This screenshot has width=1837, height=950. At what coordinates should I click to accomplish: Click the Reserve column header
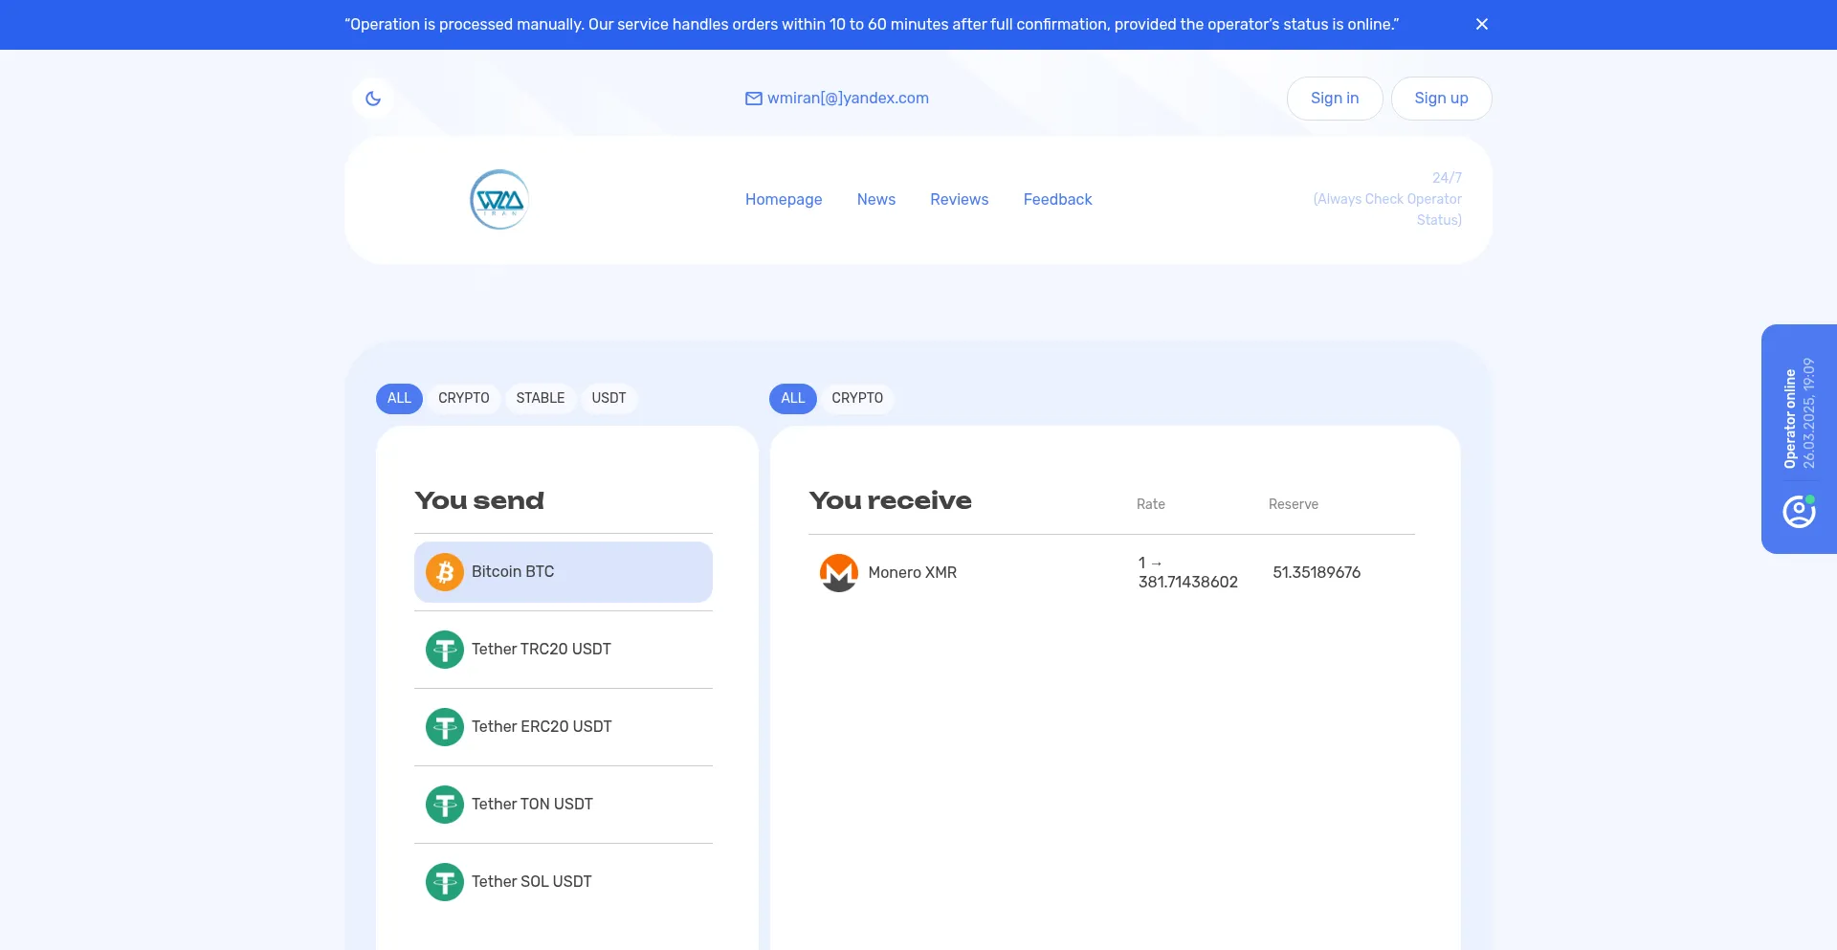click(x=1294, y=504)
